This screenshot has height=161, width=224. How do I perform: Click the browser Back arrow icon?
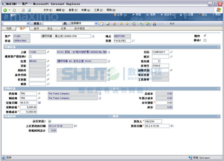[5, 10]
